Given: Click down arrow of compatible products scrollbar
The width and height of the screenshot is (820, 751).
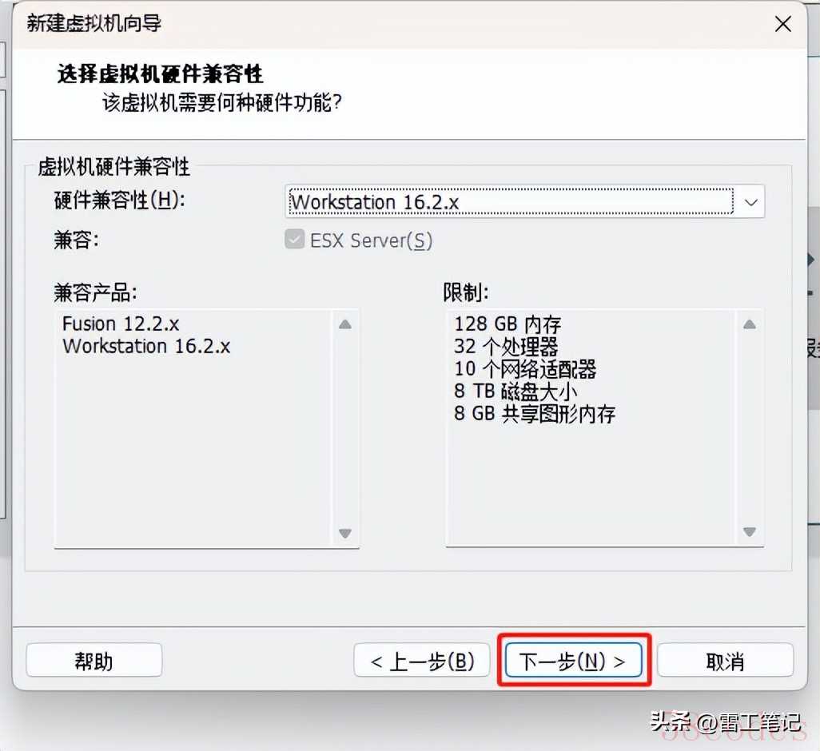Looking at the screenshot, I should pyautogui.click(x=344, y=533).
